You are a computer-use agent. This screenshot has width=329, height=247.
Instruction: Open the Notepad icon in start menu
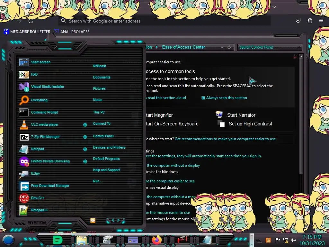click(x=24, y=149)
